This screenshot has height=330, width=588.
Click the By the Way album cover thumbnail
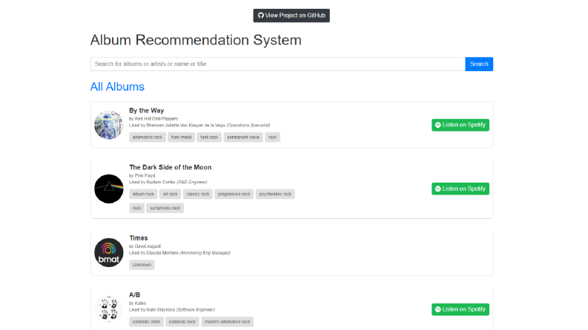coord(109,125)
